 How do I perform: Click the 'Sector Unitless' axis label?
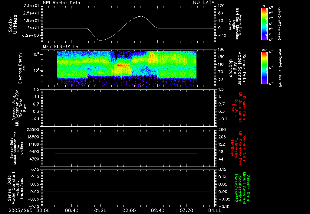(13, 24)
